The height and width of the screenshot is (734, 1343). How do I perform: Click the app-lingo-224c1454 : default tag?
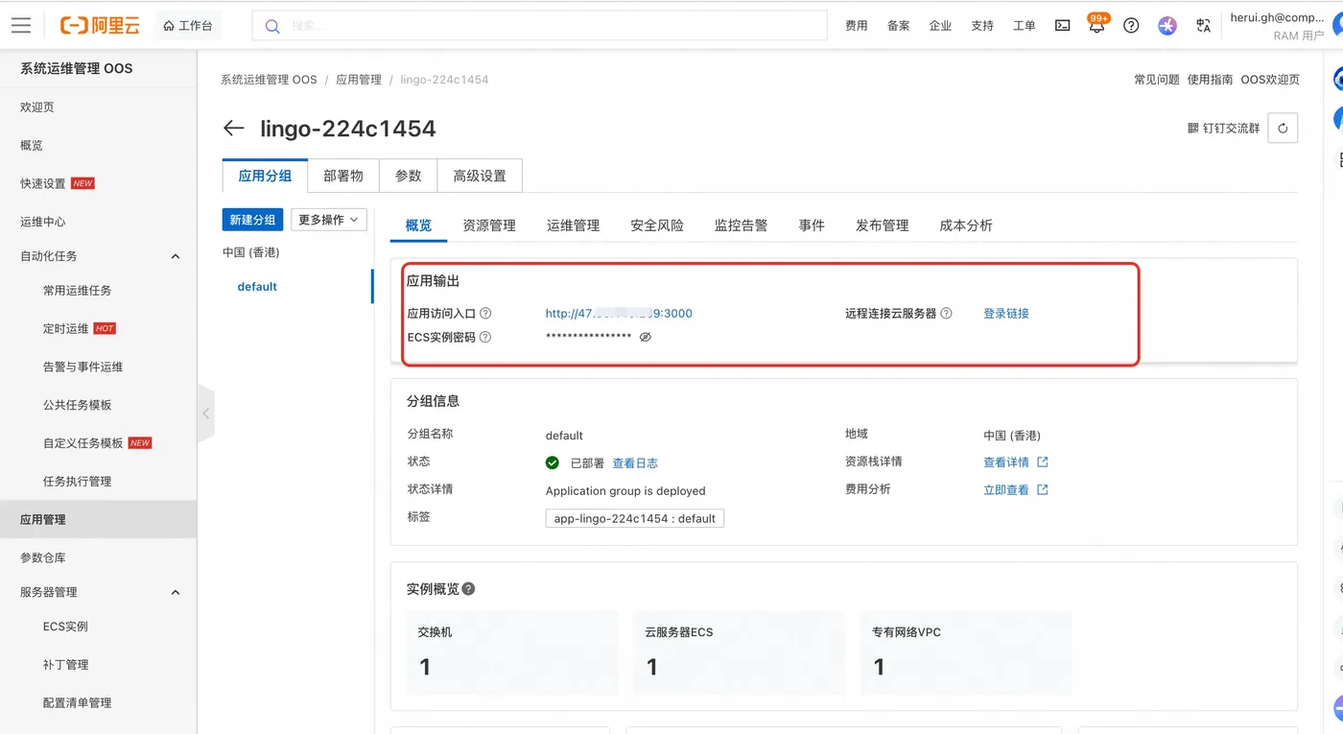(x=635, y=519)
